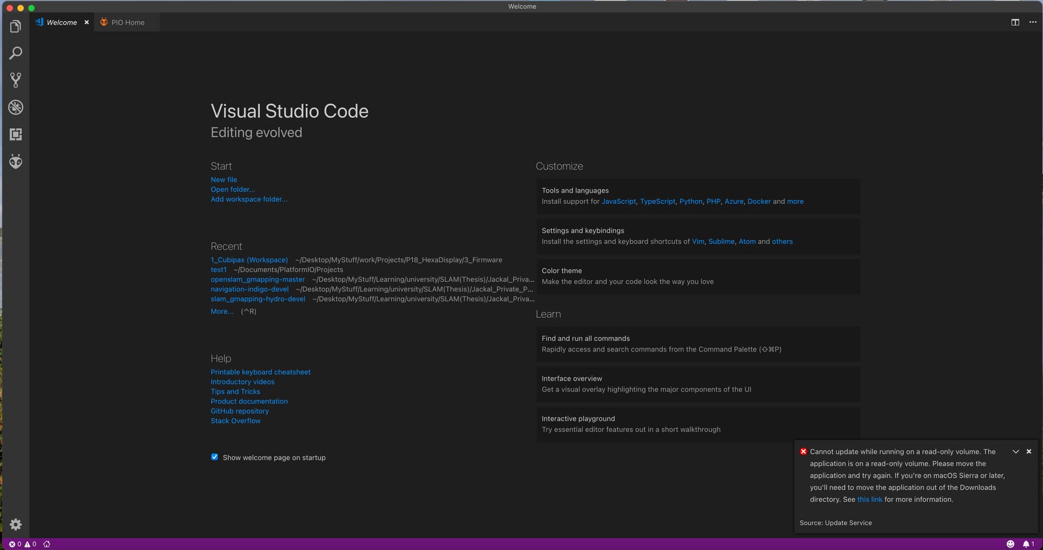The image size is (1043, 550).
Task: Open Product documentation link
Action: [x=249, y=401]
